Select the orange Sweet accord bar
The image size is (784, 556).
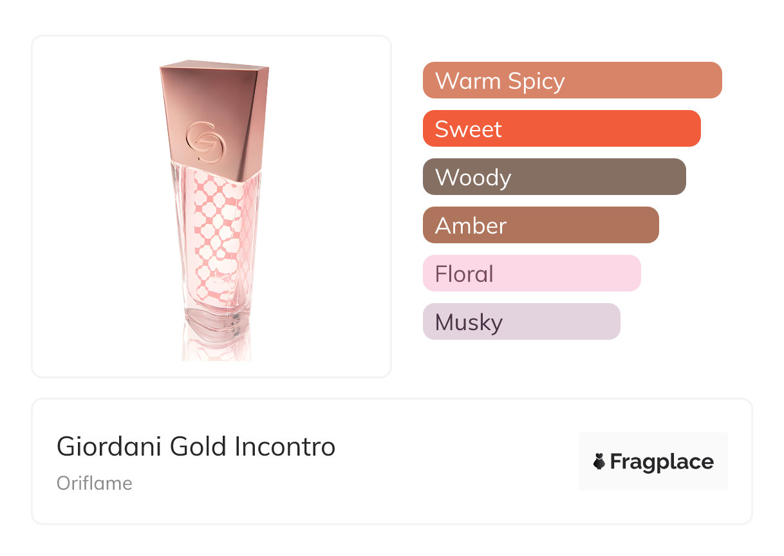[561, 129]
